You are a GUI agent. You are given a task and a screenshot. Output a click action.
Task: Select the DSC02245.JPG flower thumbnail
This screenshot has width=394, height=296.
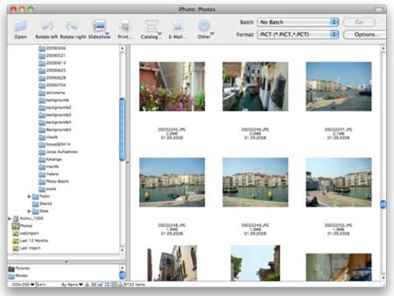pyautogui.click(x=172, y=87)
